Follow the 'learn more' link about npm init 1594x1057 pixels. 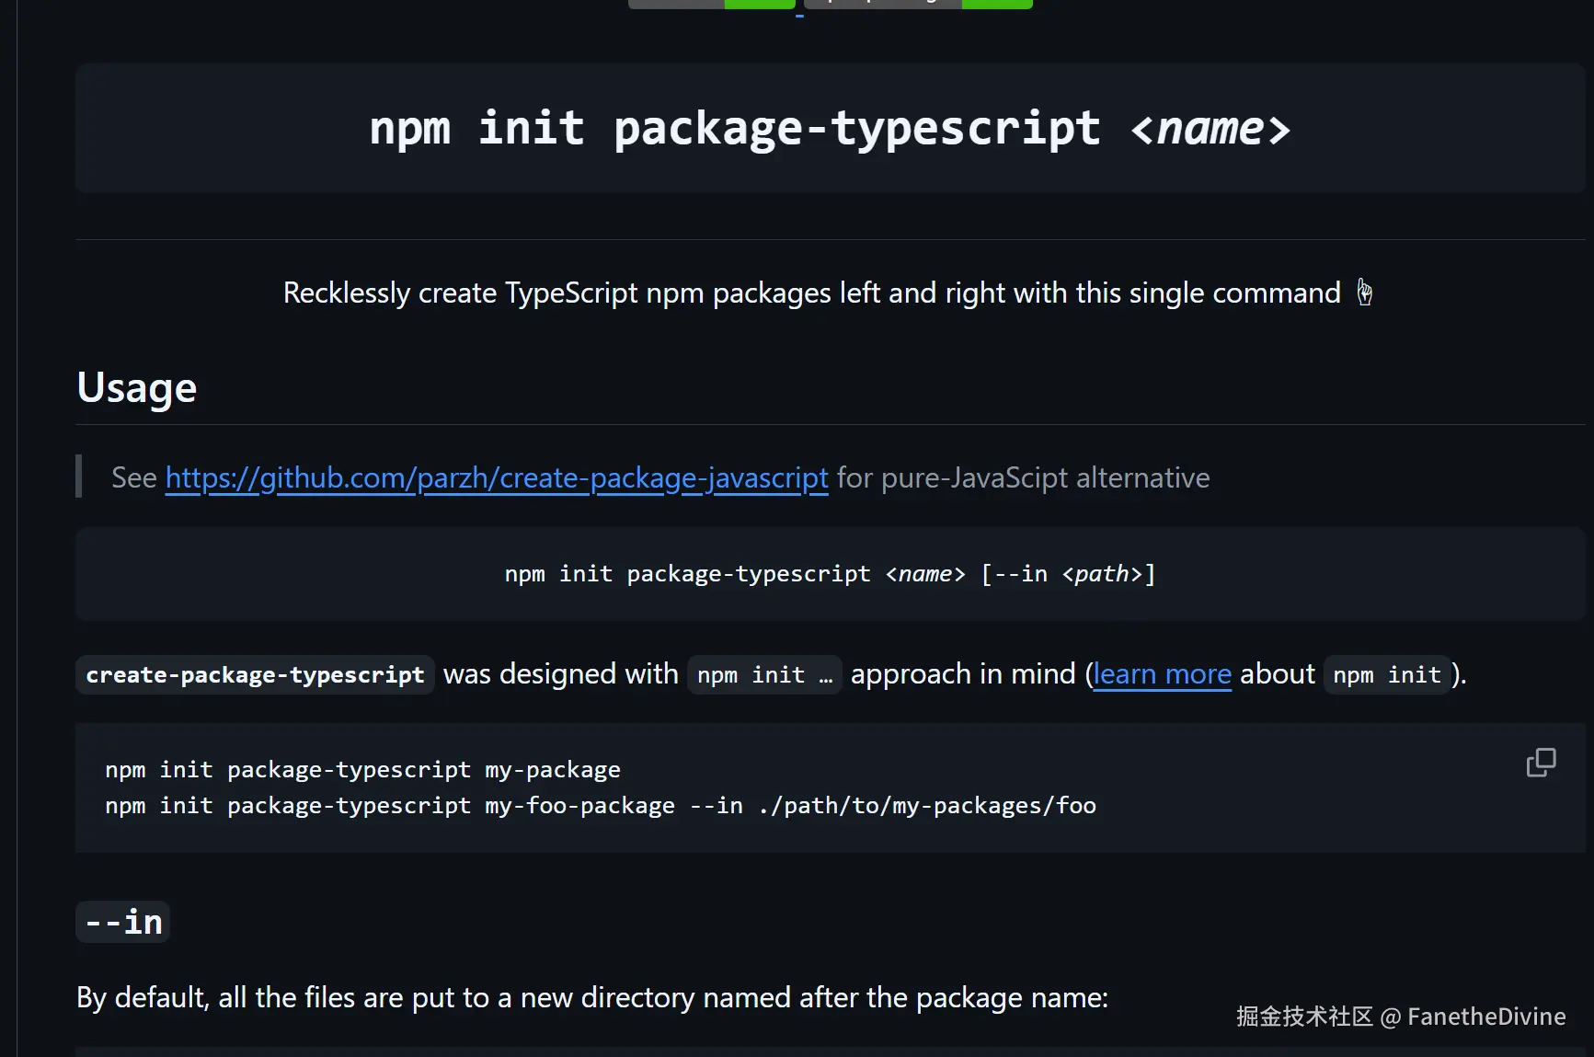tap(1162, 674)
